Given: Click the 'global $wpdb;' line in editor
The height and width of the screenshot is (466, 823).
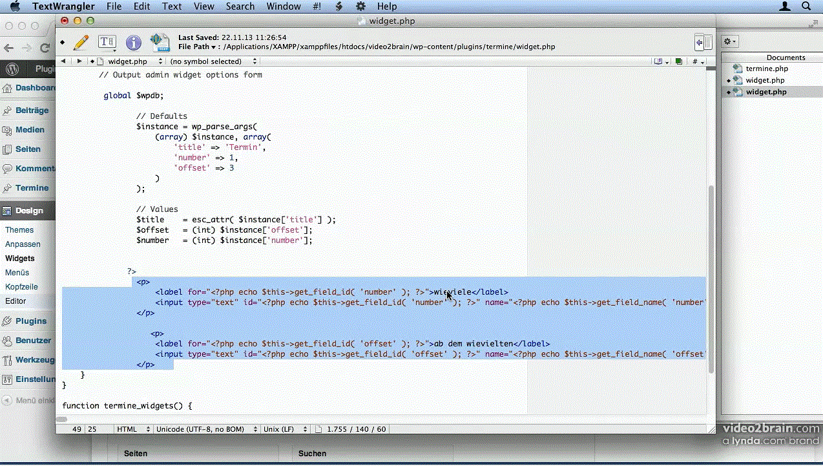Looking at the screenshot, I should pyautogui.click(x=134, y=96).
